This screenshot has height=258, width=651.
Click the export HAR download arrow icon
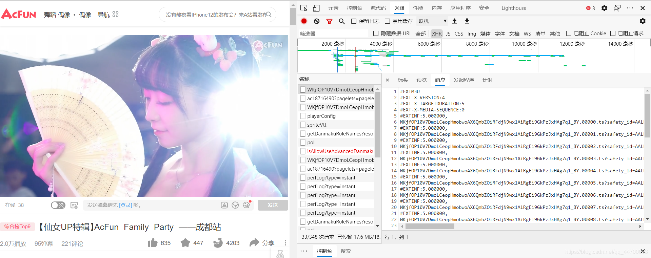(x=467, y=21)
